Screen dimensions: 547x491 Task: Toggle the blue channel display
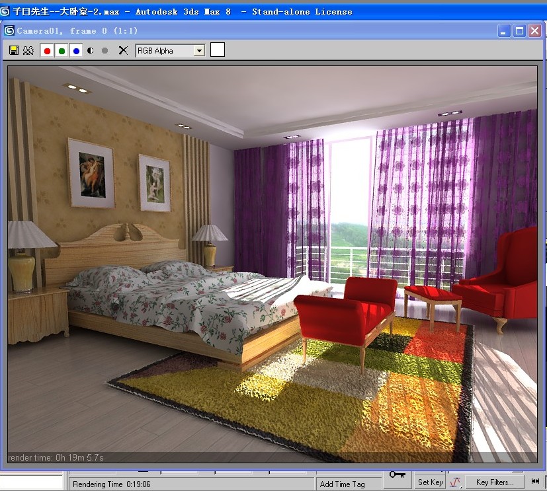(76, 50)
